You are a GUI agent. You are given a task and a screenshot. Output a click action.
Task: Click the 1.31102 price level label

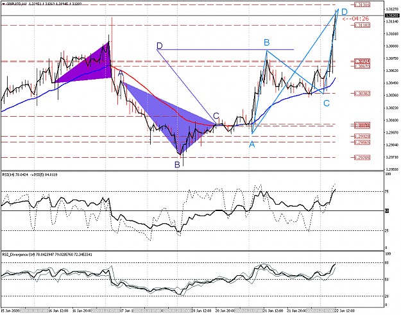[362, 25]
